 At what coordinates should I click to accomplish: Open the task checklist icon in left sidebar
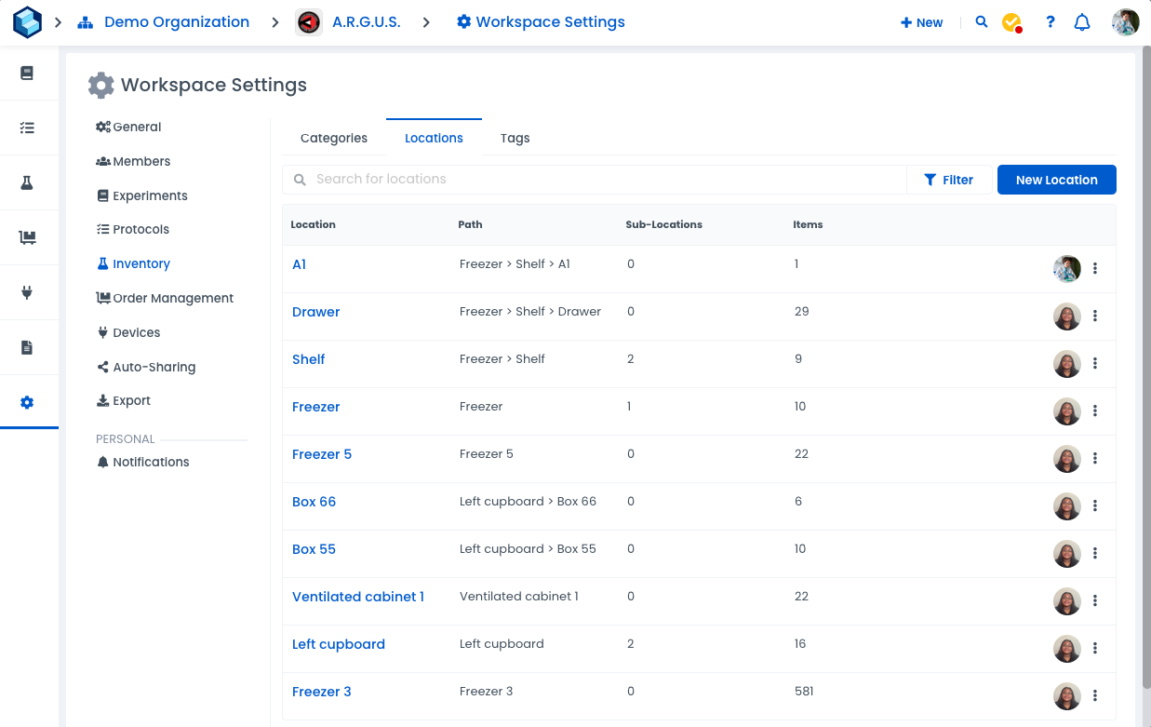point(27,128)
